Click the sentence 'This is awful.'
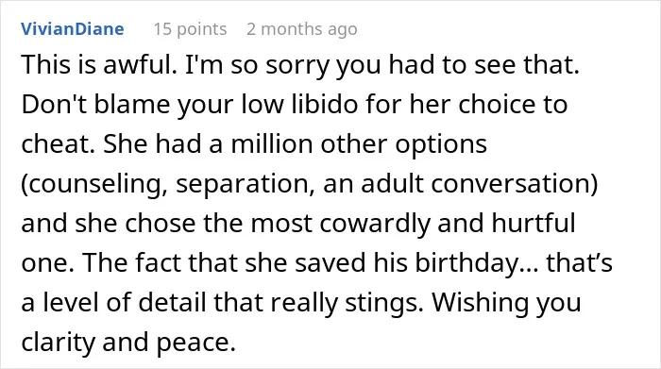661x369 pixels. [x=99, y=65]
